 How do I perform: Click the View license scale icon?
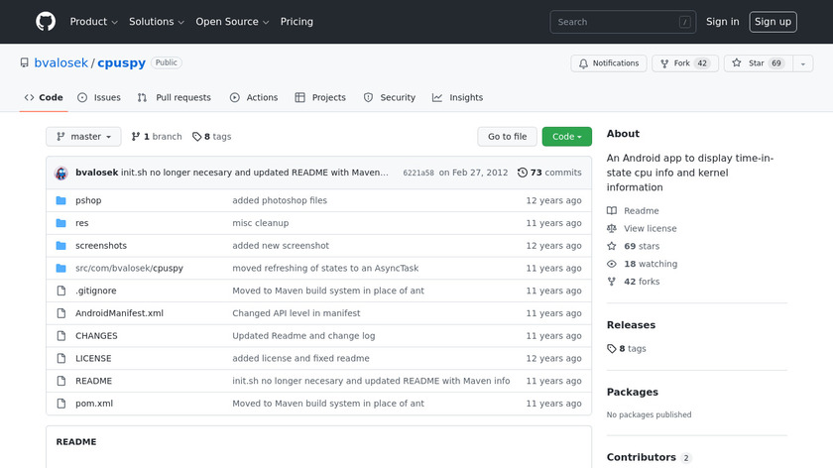pyautogui.click(x=612, y=229)
